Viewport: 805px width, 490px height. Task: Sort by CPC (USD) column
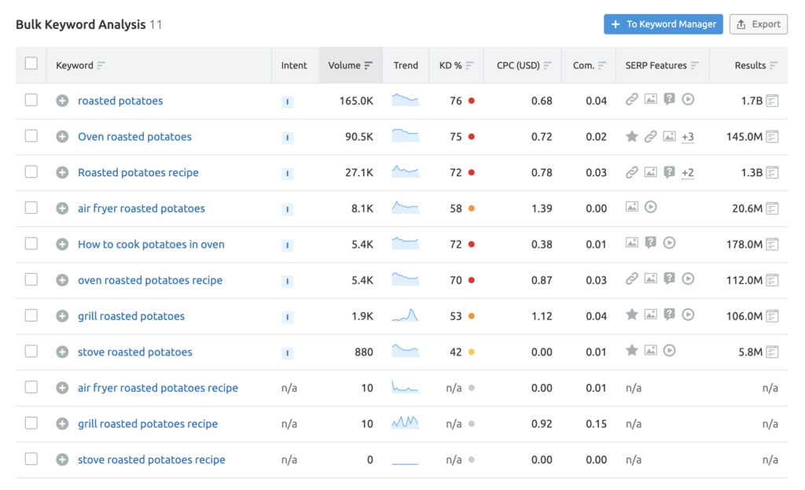pos(524,65)
